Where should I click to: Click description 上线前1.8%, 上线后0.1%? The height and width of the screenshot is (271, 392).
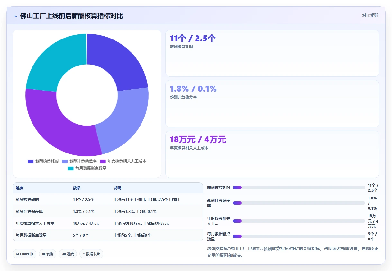pyautogui.click(x=135, y=212)
